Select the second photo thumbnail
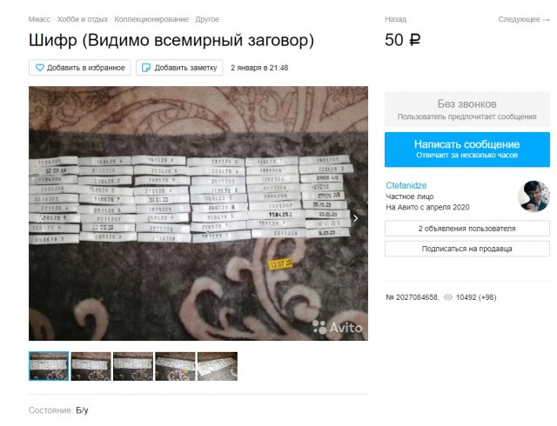The width and height of the screenshot is (557, 426). click(91, 366)
